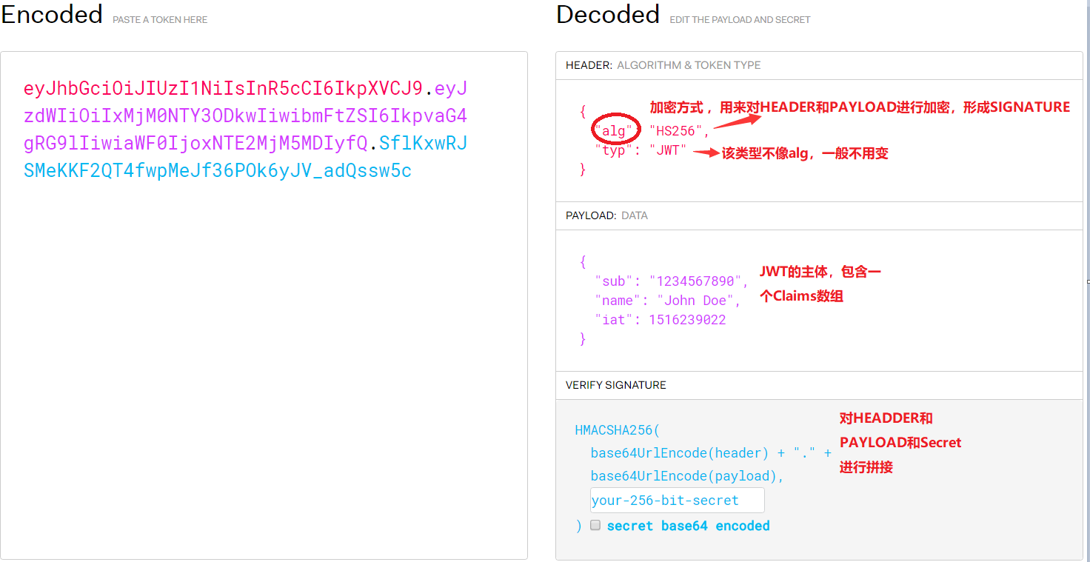Click the PAYLOAD: DATA section title
Screen dimensions: 1090x562
point(606,215)
